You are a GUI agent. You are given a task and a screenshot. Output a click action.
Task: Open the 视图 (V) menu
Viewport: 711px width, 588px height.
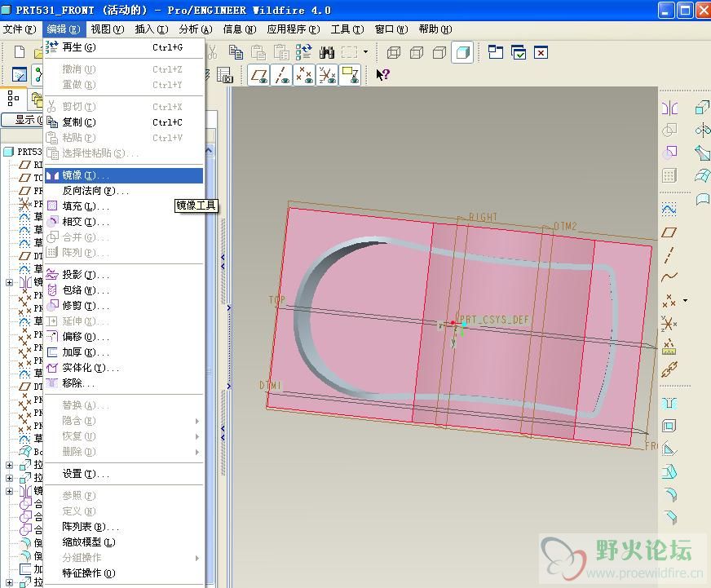[108, 29]
